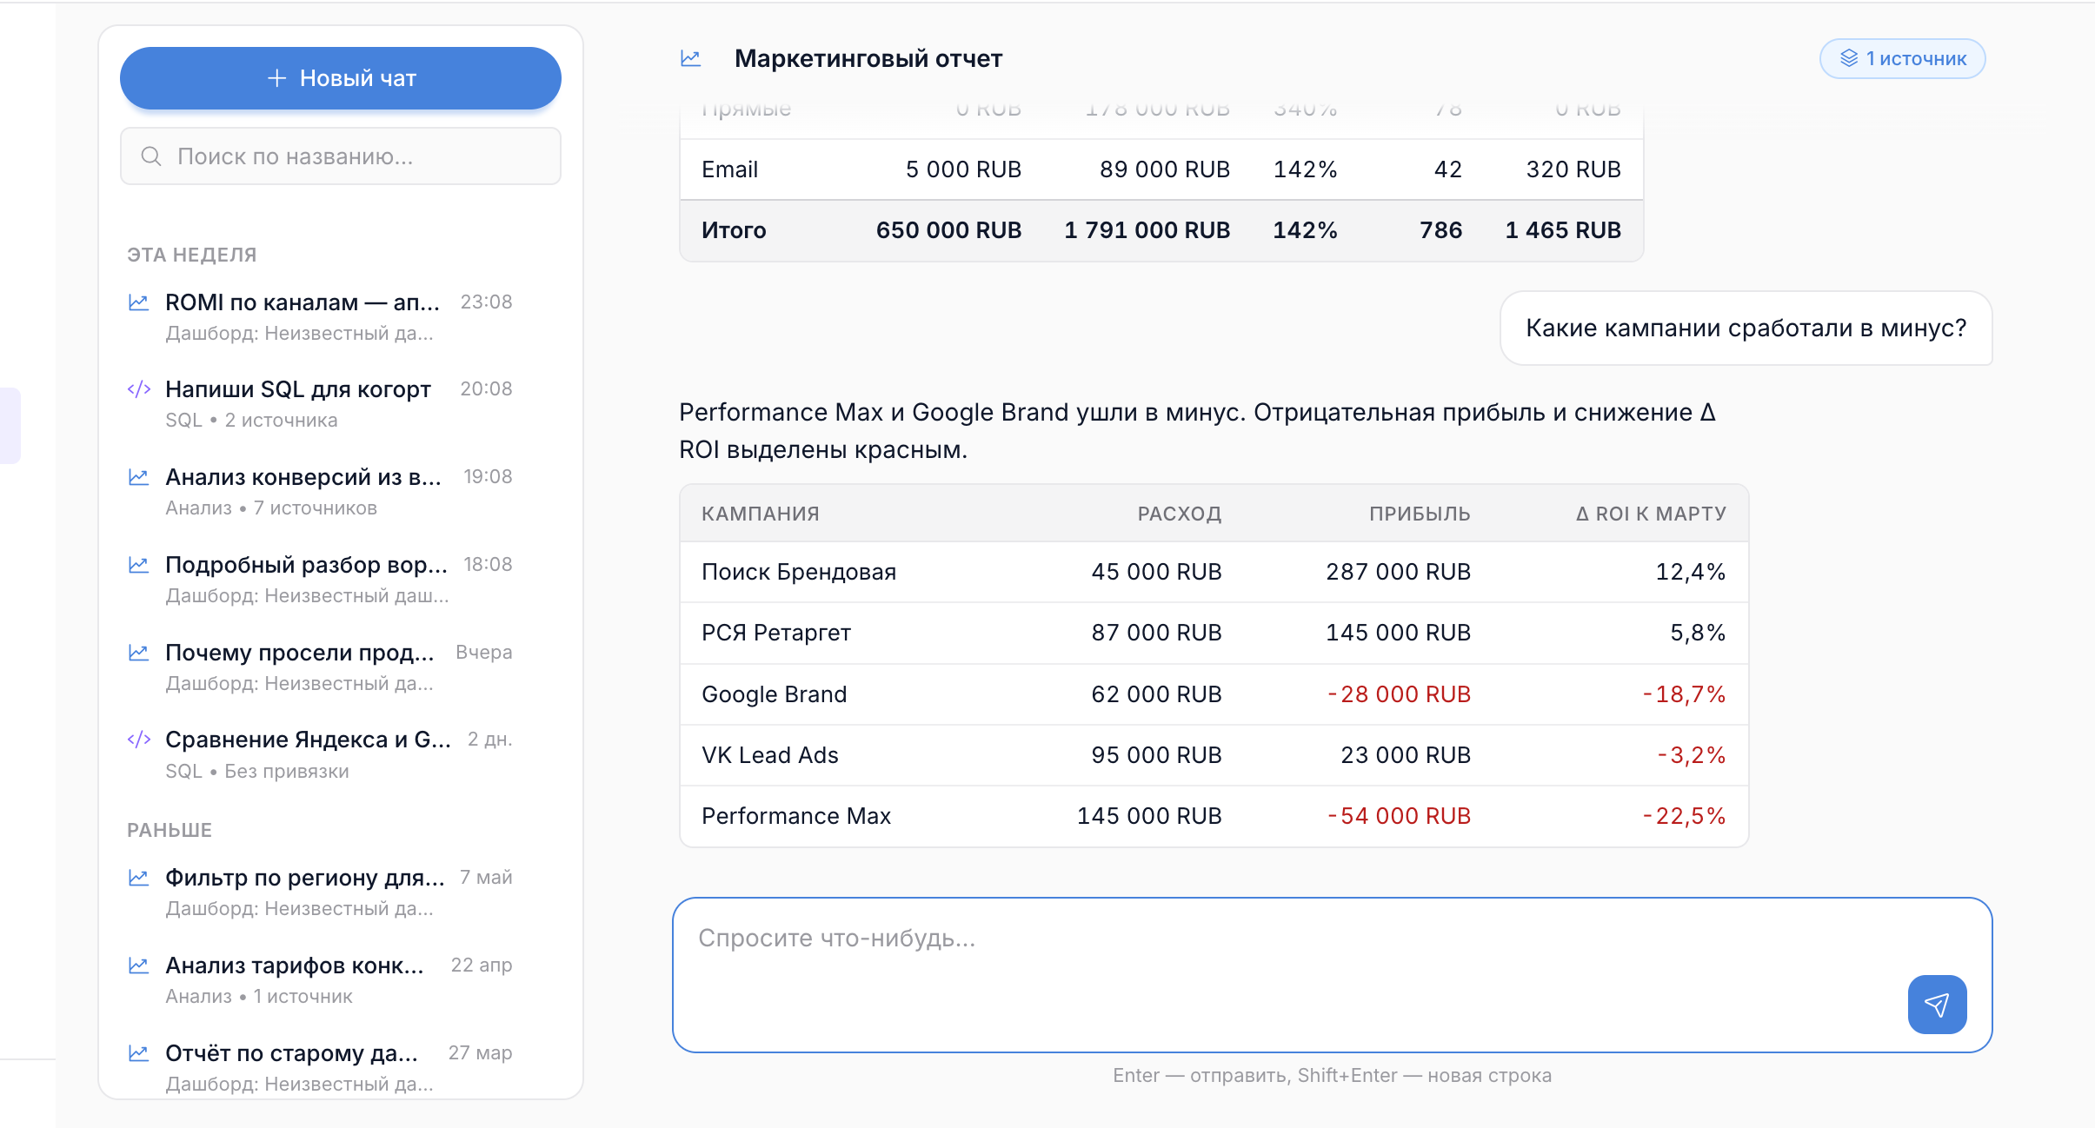The height and width of the screenshot is (1128, 2095).
Task: Click code icon beside Сравнение Яндекса
Action: click(x=139, y=740)
